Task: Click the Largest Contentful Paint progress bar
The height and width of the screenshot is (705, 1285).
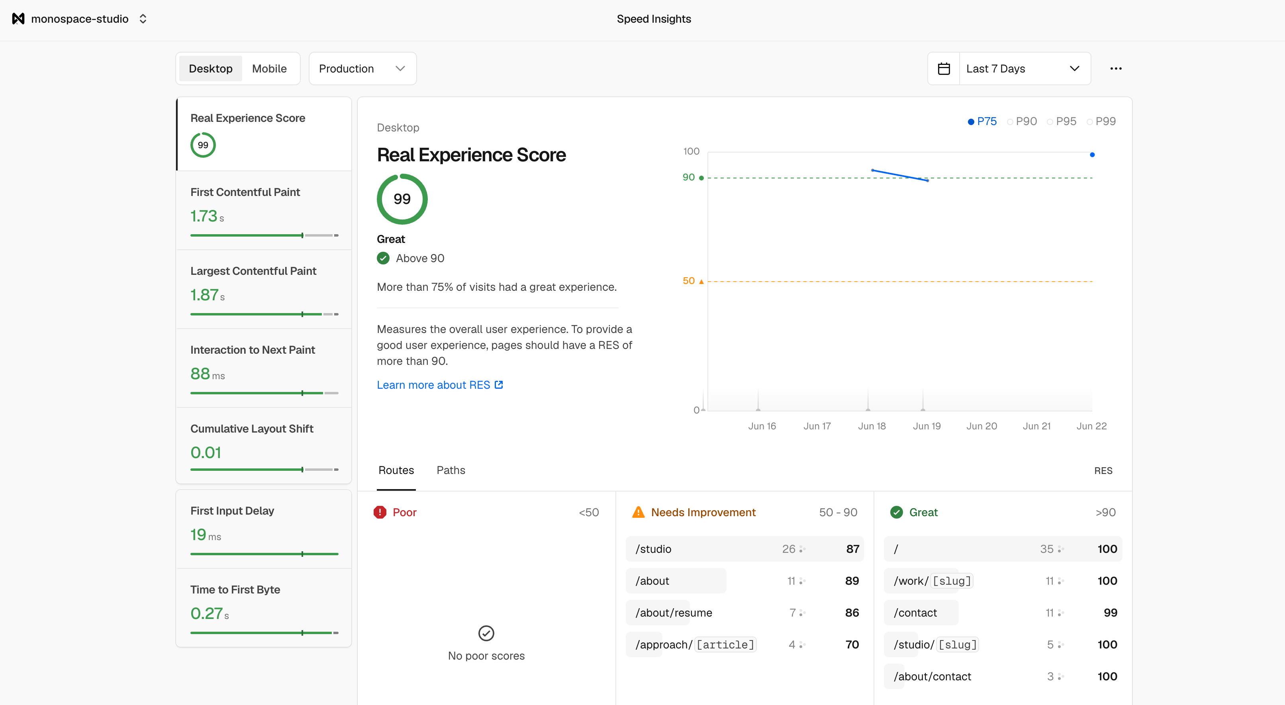Action: click(264, 314)
